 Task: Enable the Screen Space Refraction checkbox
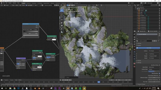coord(159,75)
